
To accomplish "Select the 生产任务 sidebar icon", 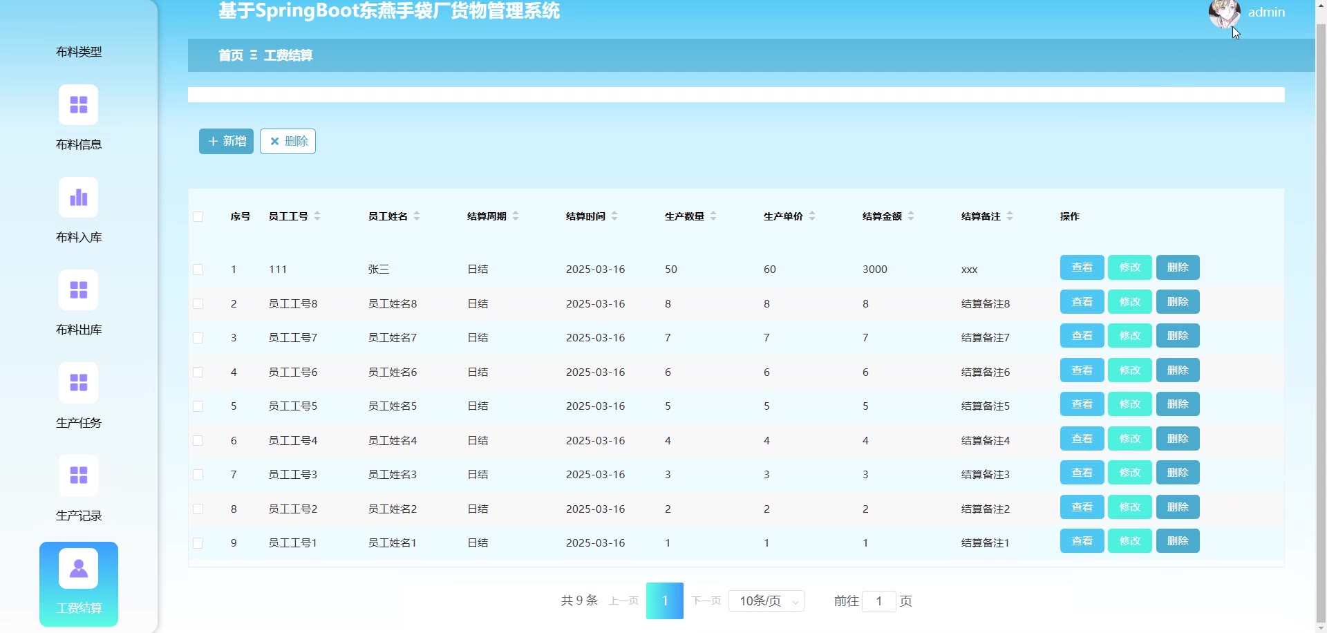I will [x=78, y=383].
